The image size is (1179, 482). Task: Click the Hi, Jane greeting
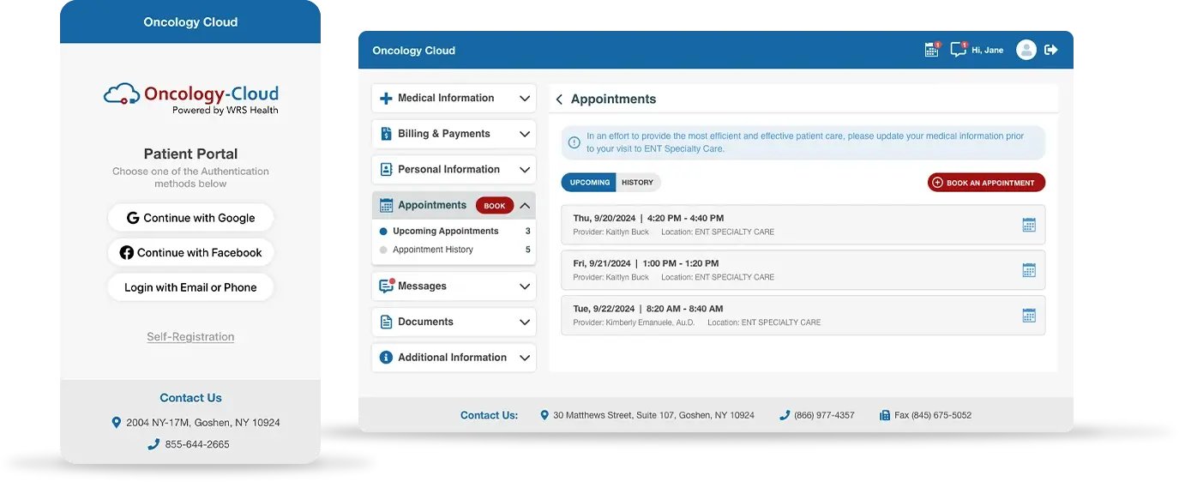pos(987,51)
